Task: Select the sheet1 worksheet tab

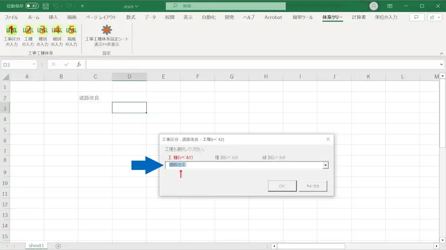Action: (36, 246)
